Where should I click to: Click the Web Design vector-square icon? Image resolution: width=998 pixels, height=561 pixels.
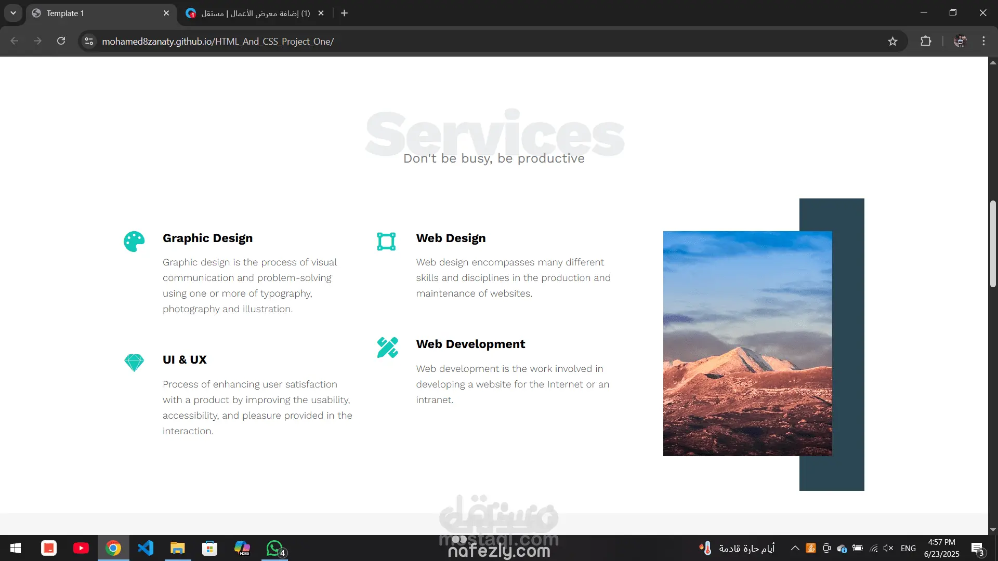point(386,242)
